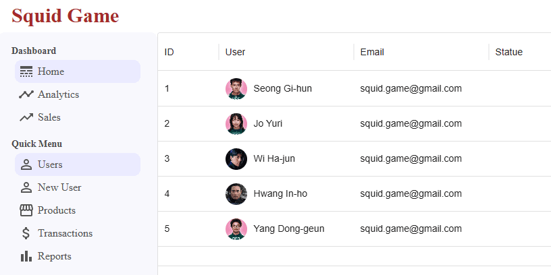This screenshot has height=275, width=551.
Task: Click Wi Ha-jun's avatar image
Action: point(236,159)
